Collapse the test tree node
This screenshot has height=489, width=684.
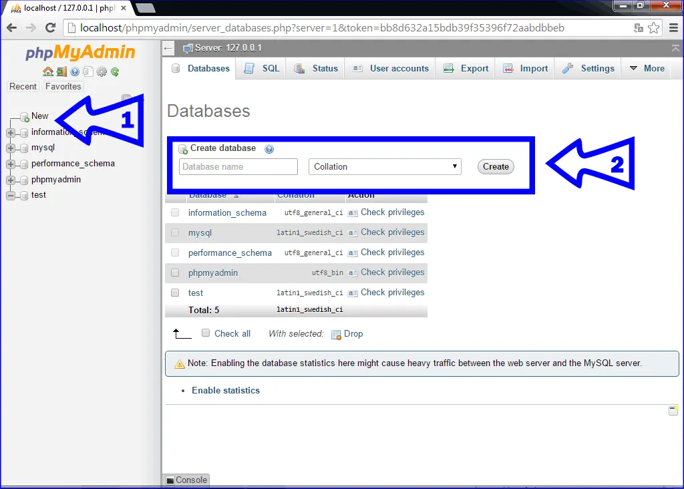click(x=11, y=196)
